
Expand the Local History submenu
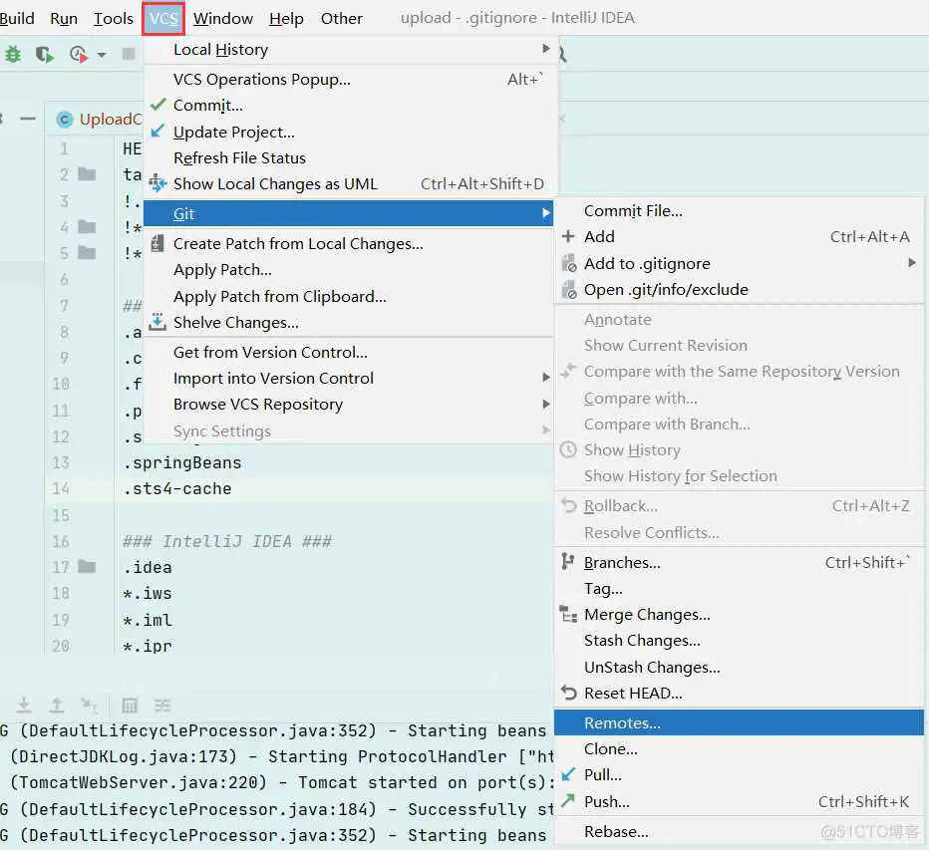[545, 49]
